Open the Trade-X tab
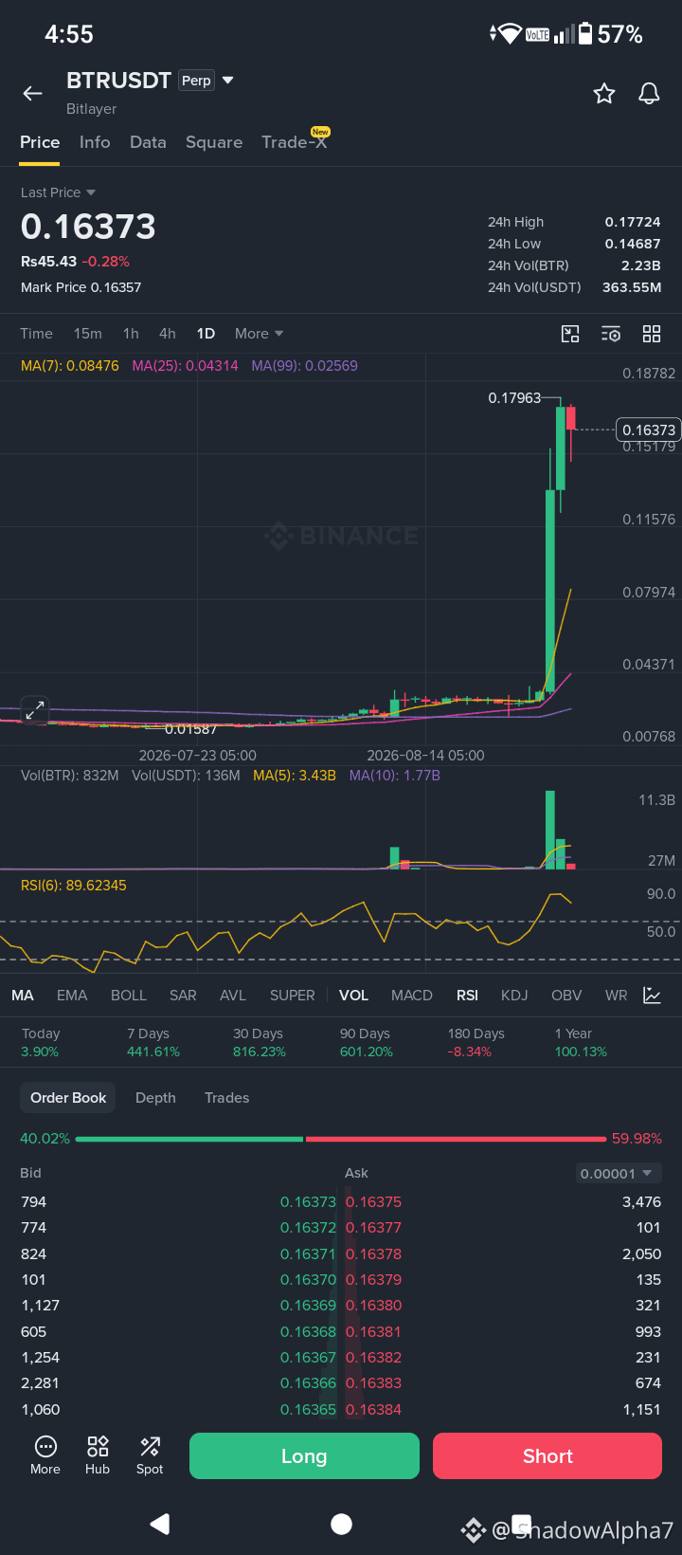The image size is (682, 1555). point(295,142)
